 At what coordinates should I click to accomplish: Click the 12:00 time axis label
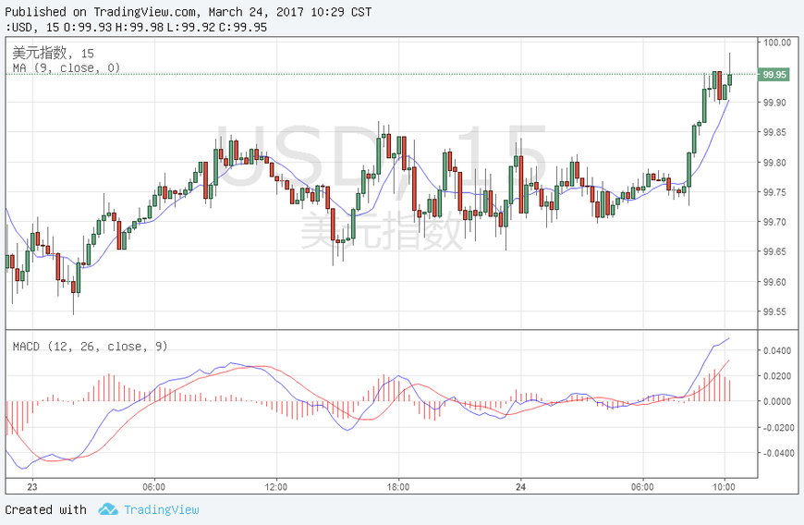click(276, 486)
